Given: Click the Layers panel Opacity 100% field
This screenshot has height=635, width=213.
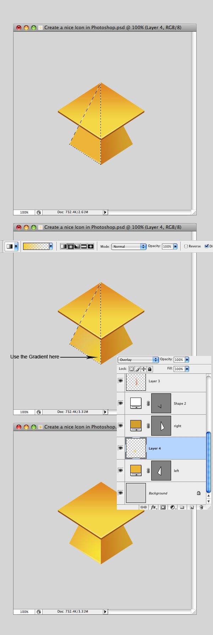Looking at the screenshot, I should [x=179, y=360].
